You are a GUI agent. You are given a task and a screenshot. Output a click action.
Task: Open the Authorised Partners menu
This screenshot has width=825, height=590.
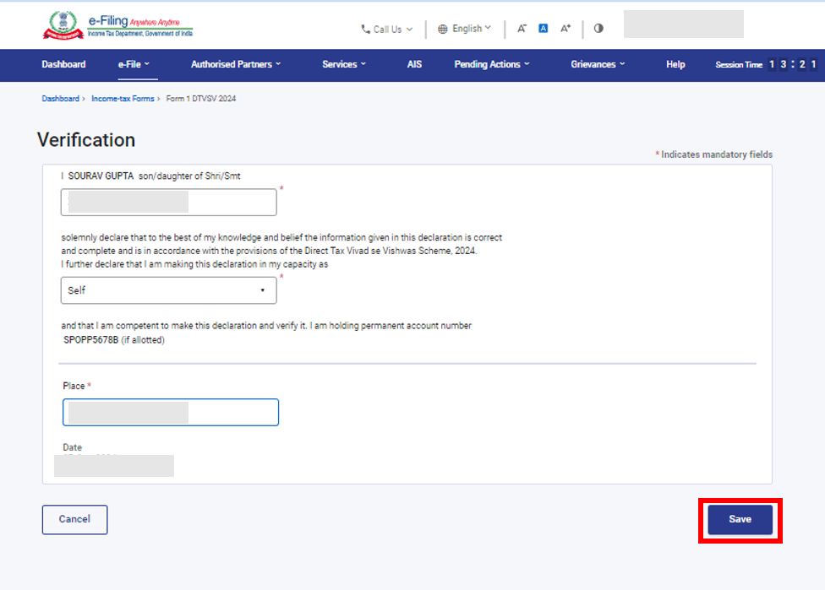point(236,64)
